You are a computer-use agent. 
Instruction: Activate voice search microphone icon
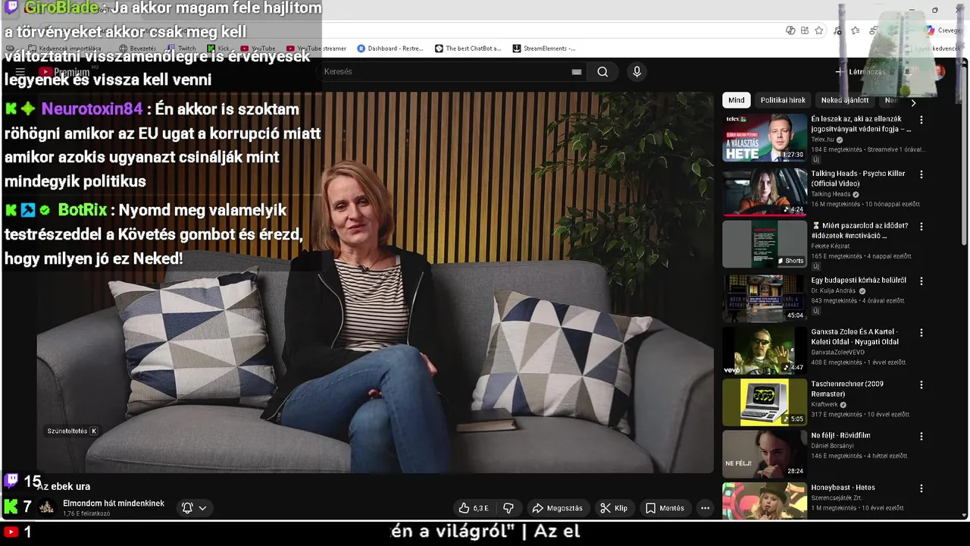click(637, 72)
